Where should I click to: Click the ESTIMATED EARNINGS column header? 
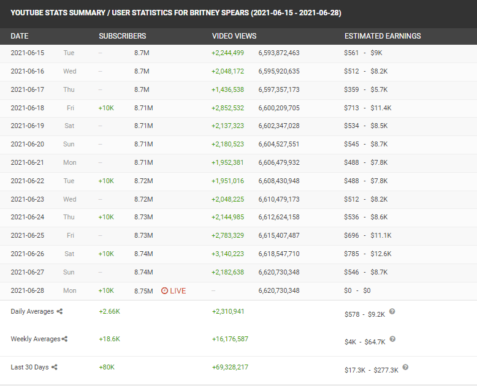click(x=383, y=36)
